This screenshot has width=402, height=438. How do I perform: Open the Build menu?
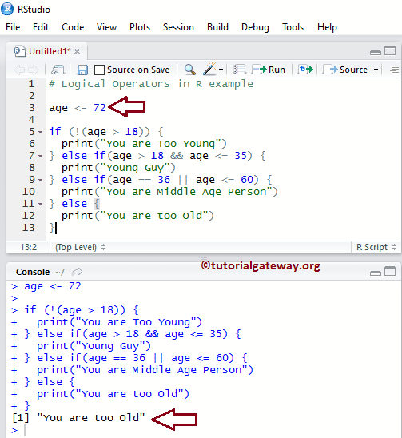point(217,27)
